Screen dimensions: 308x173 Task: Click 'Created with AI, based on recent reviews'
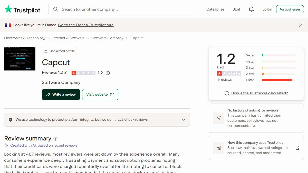pyautogui.click(x=44, y=145)
